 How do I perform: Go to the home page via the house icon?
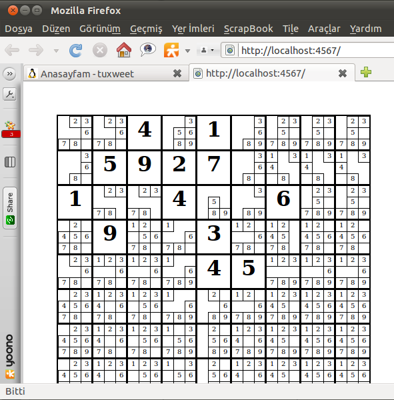124,49
